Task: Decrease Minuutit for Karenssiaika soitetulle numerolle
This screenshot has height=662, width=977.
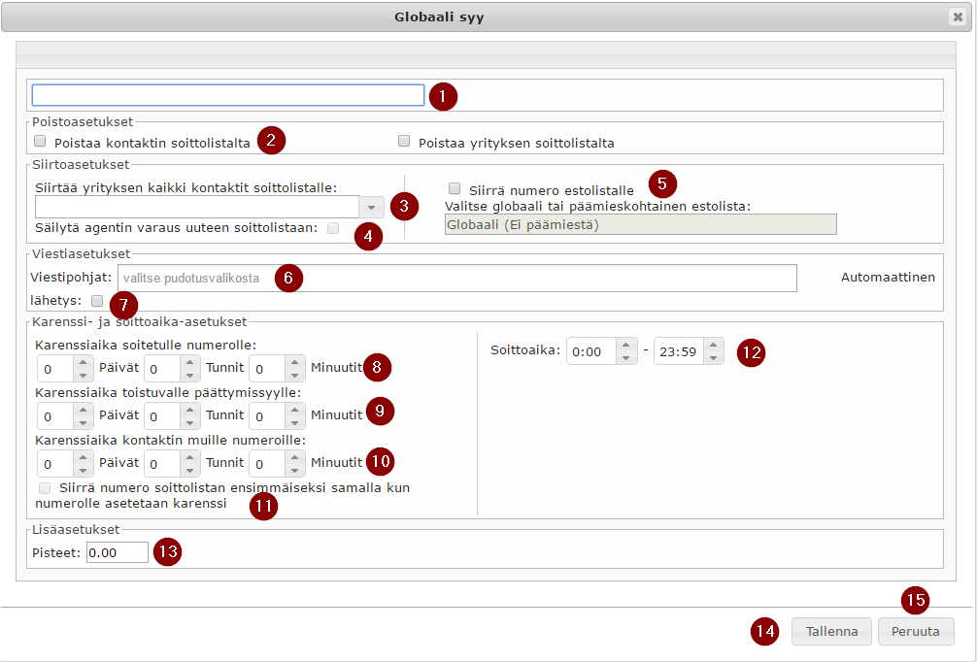Action: (294, 375)
